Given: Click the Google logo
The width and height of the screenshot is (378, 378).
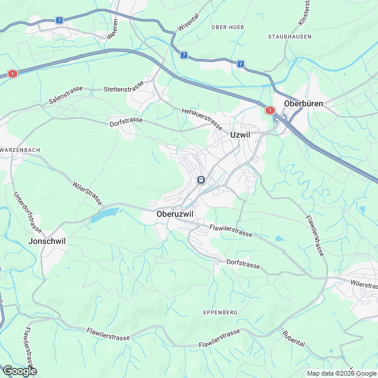Looking at the screenshot, I should [x=20, y=371].
